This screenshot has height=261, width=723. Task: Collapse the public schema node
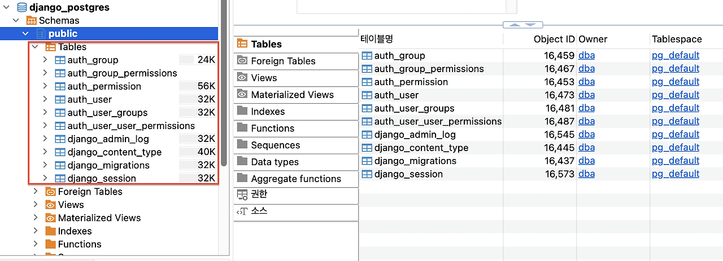(x=25, y=34)
